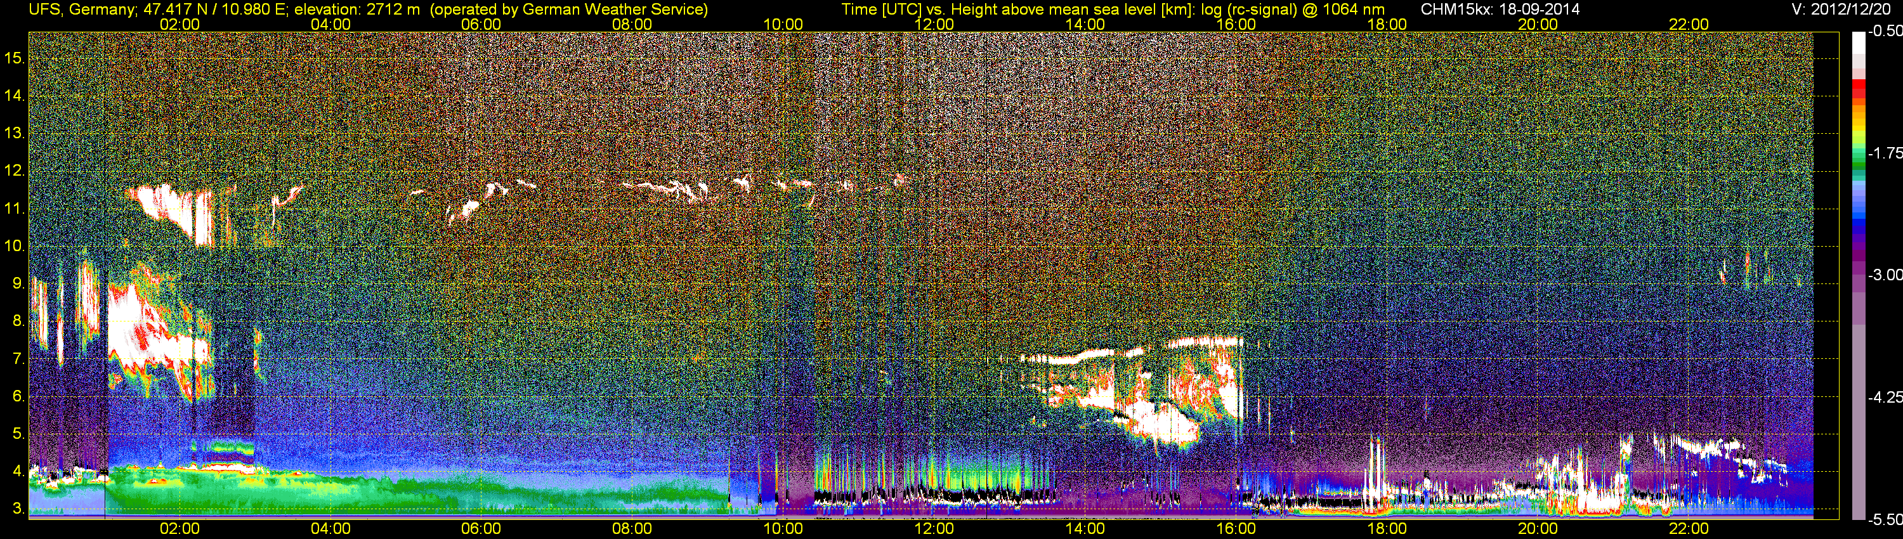Click the 18:00 label on top time axis
This screenshot has height=539, width=1903.
(x=1387, y=24)
